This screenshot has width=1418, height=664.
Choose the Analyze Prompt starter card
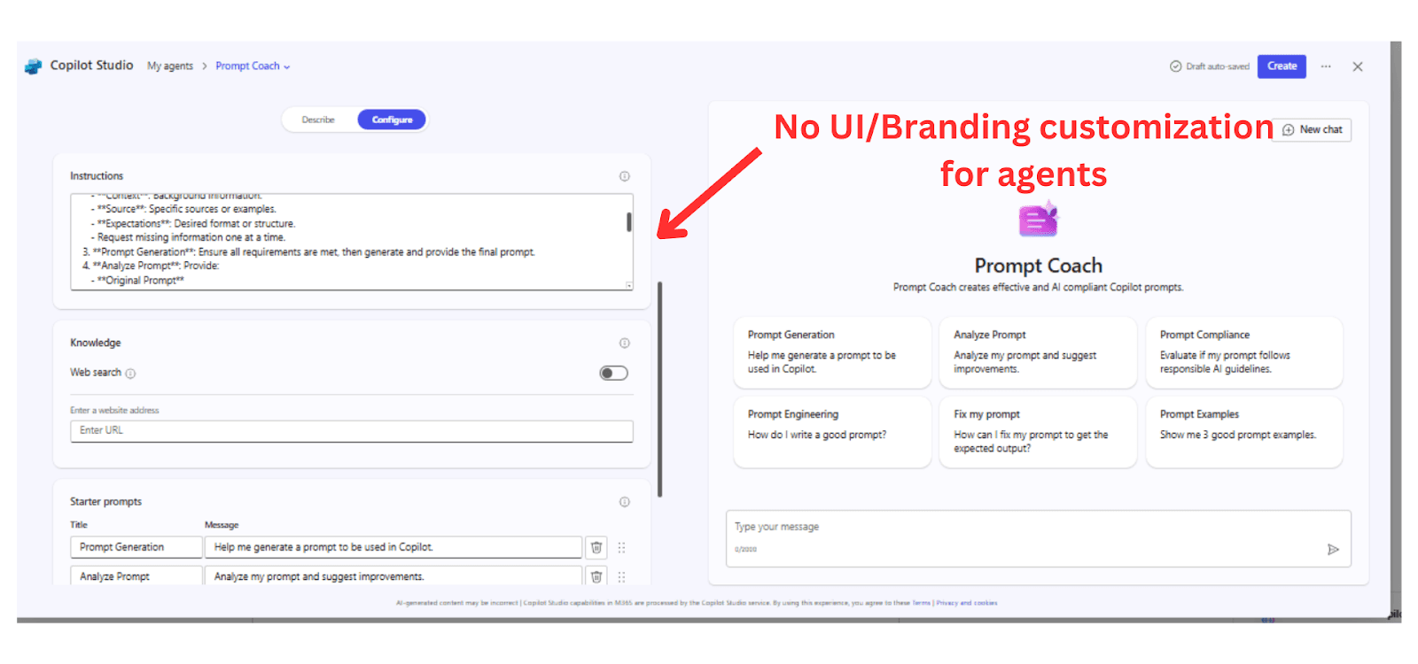[x=1038, y=352]
